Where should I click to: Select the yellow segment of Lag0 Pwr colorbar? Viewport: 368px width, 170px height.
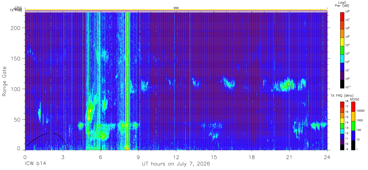coord(342,41)
